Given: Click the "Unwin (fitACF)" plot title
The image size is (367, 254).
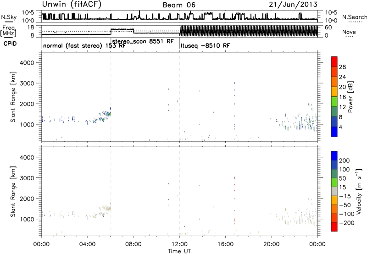Looking at the screenshot, I should click(x=72, y=4).
